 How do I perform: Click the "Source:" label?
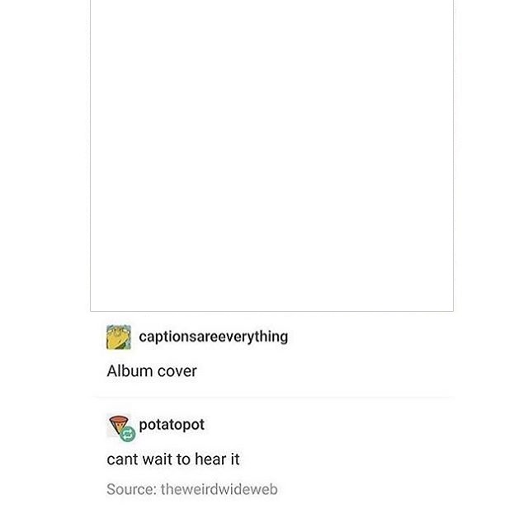click(132, 489)
